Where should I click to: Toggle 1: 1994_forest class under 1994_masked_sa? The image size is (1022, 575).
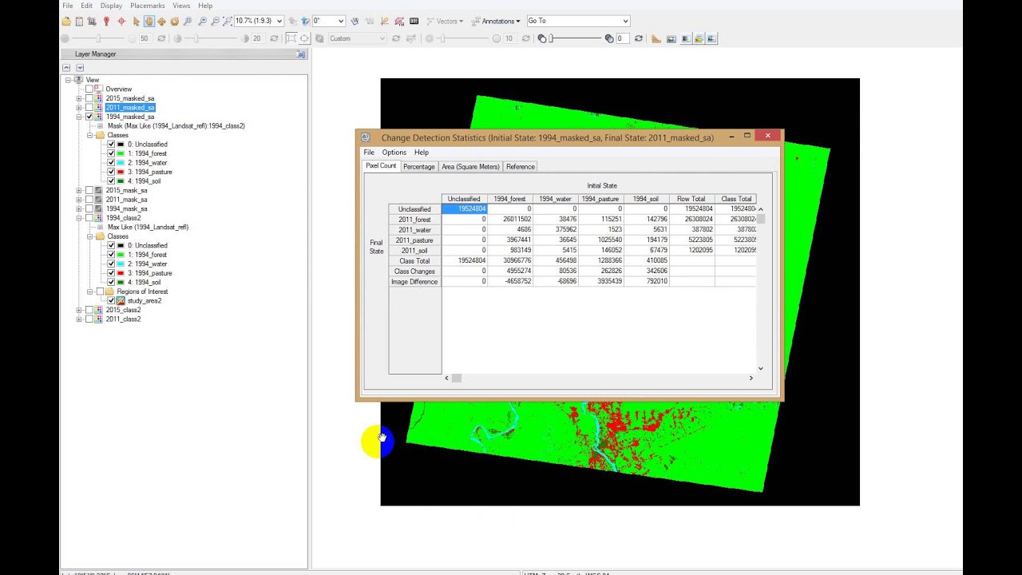(111, 153)
